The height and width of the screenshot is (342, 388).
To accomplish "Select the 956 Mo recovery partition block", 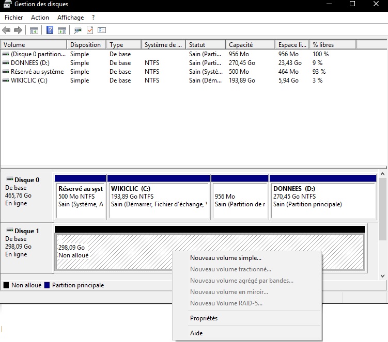I will tap(240, 197).
